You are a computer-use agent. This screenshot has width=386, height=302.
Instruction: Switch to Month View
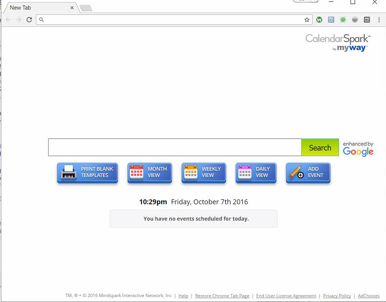coord(150,173)
